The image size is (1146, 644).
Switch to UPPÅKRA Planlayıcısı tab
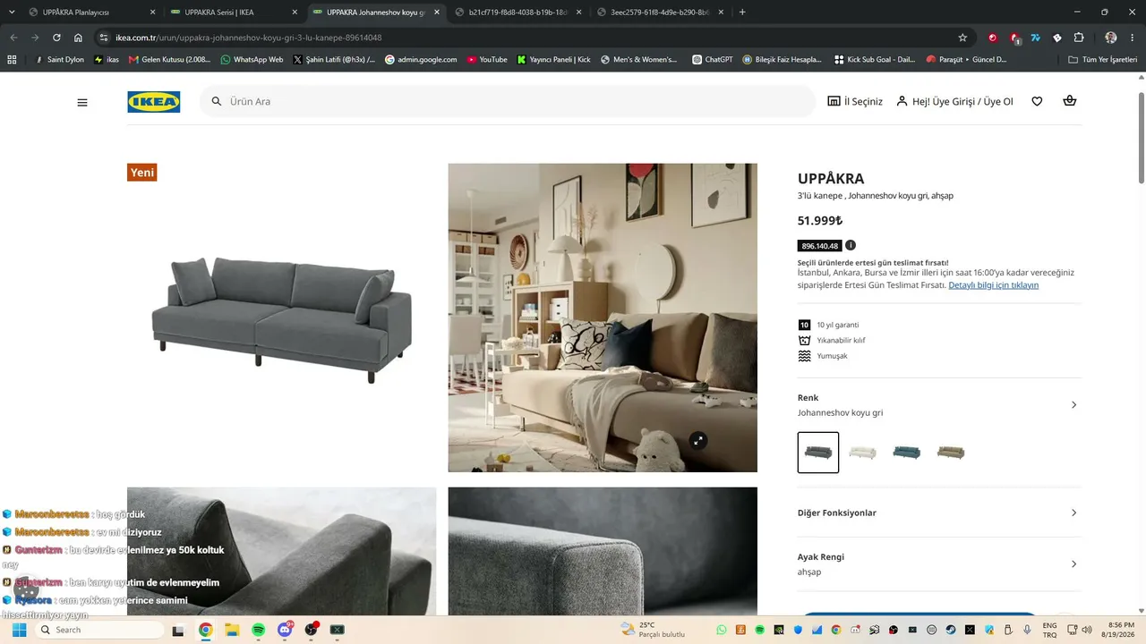(x=85, y=13)
